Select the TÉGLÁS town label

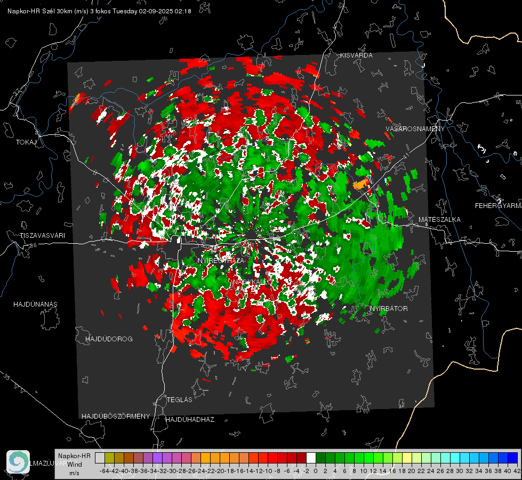[x=180, y=399]
